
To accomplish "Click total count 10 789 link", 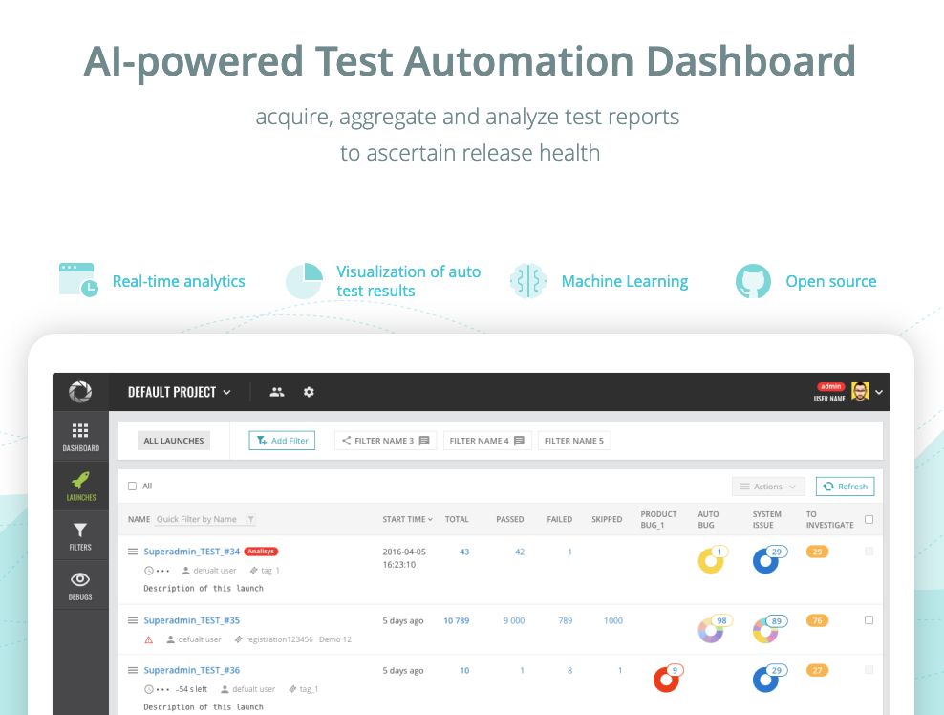I will (457, 620).
